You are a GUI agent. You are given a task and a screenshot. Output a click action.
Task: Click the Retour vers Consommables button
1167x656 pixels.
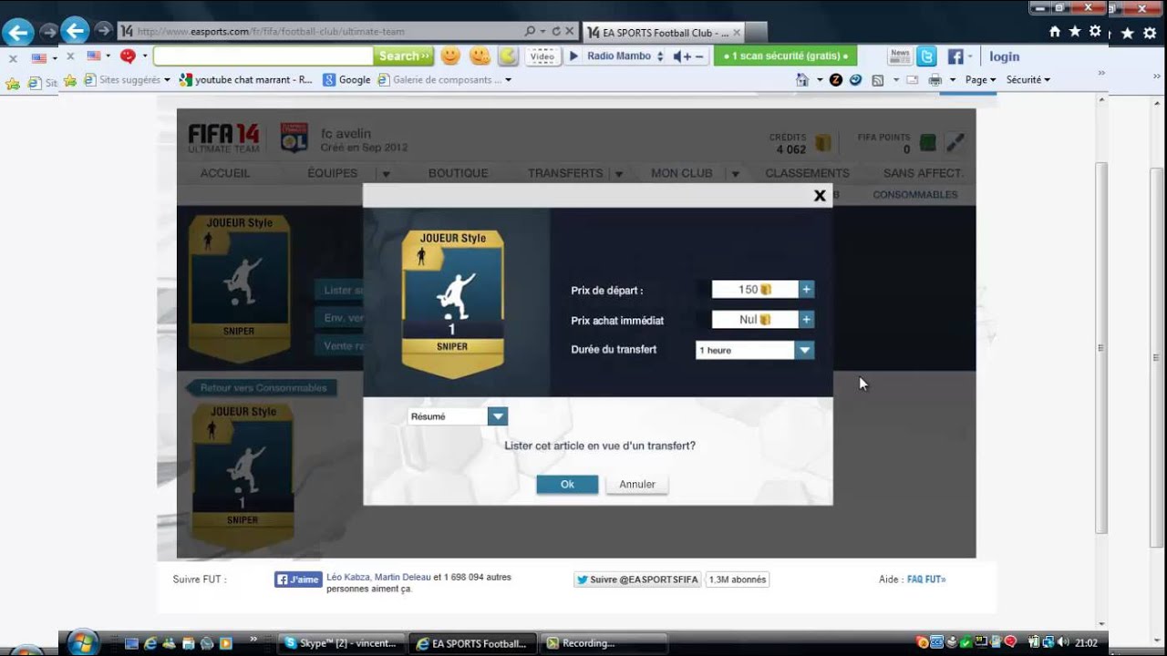[x=263, y=388]
